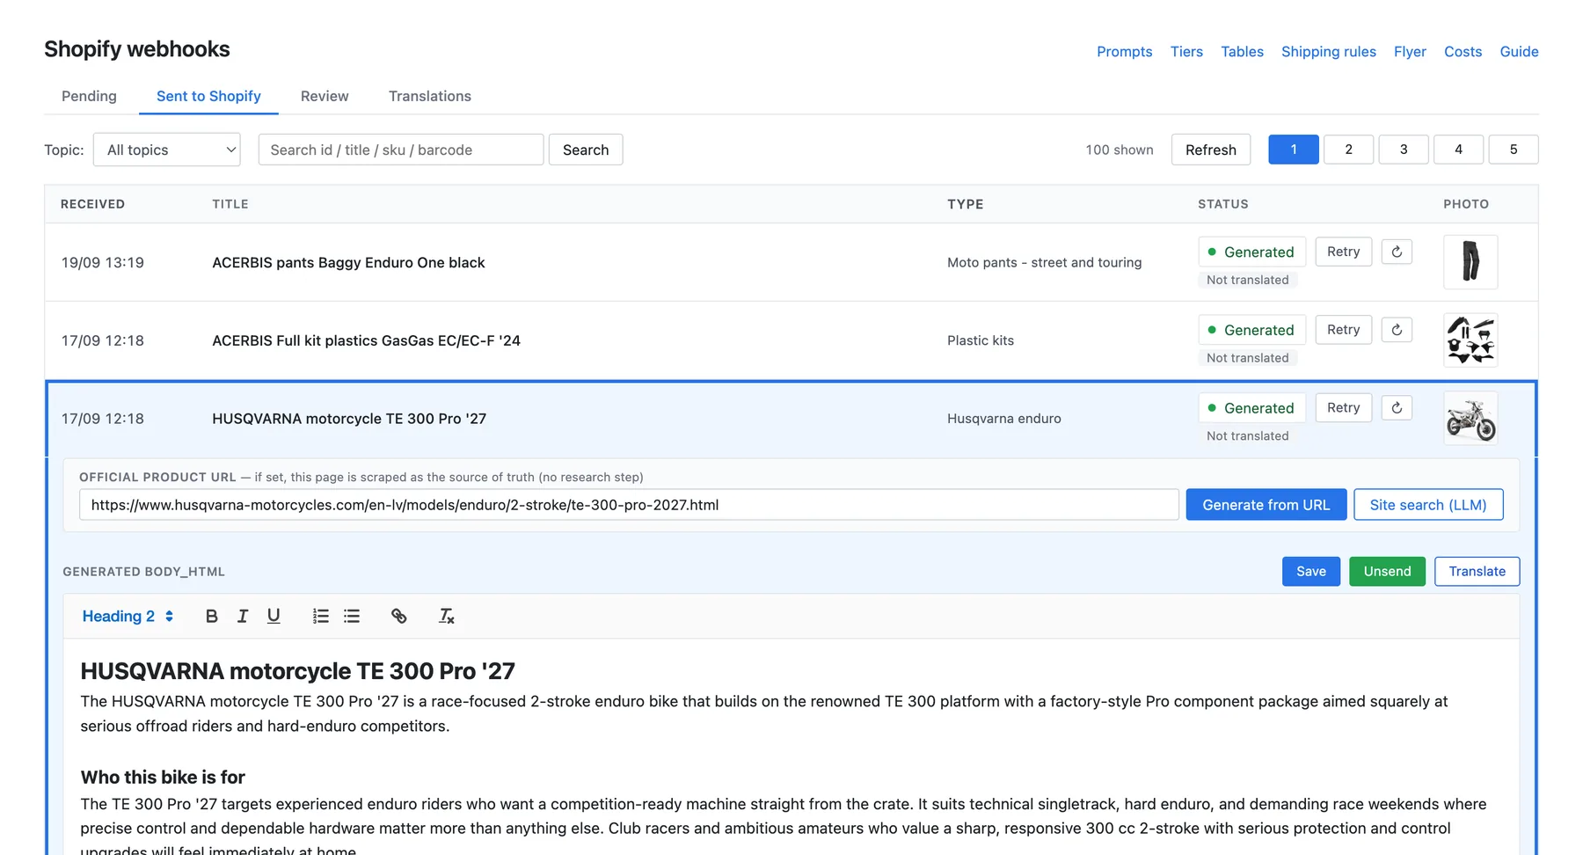Open the ACERBIS pants photo thumbnail
Screen dimensions: 1583x855
click(1470, 262)
